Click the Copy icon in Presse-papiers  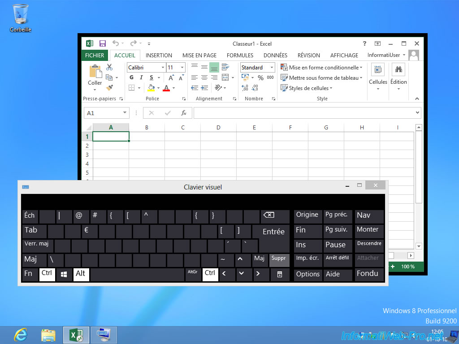(x=109, y=77)
